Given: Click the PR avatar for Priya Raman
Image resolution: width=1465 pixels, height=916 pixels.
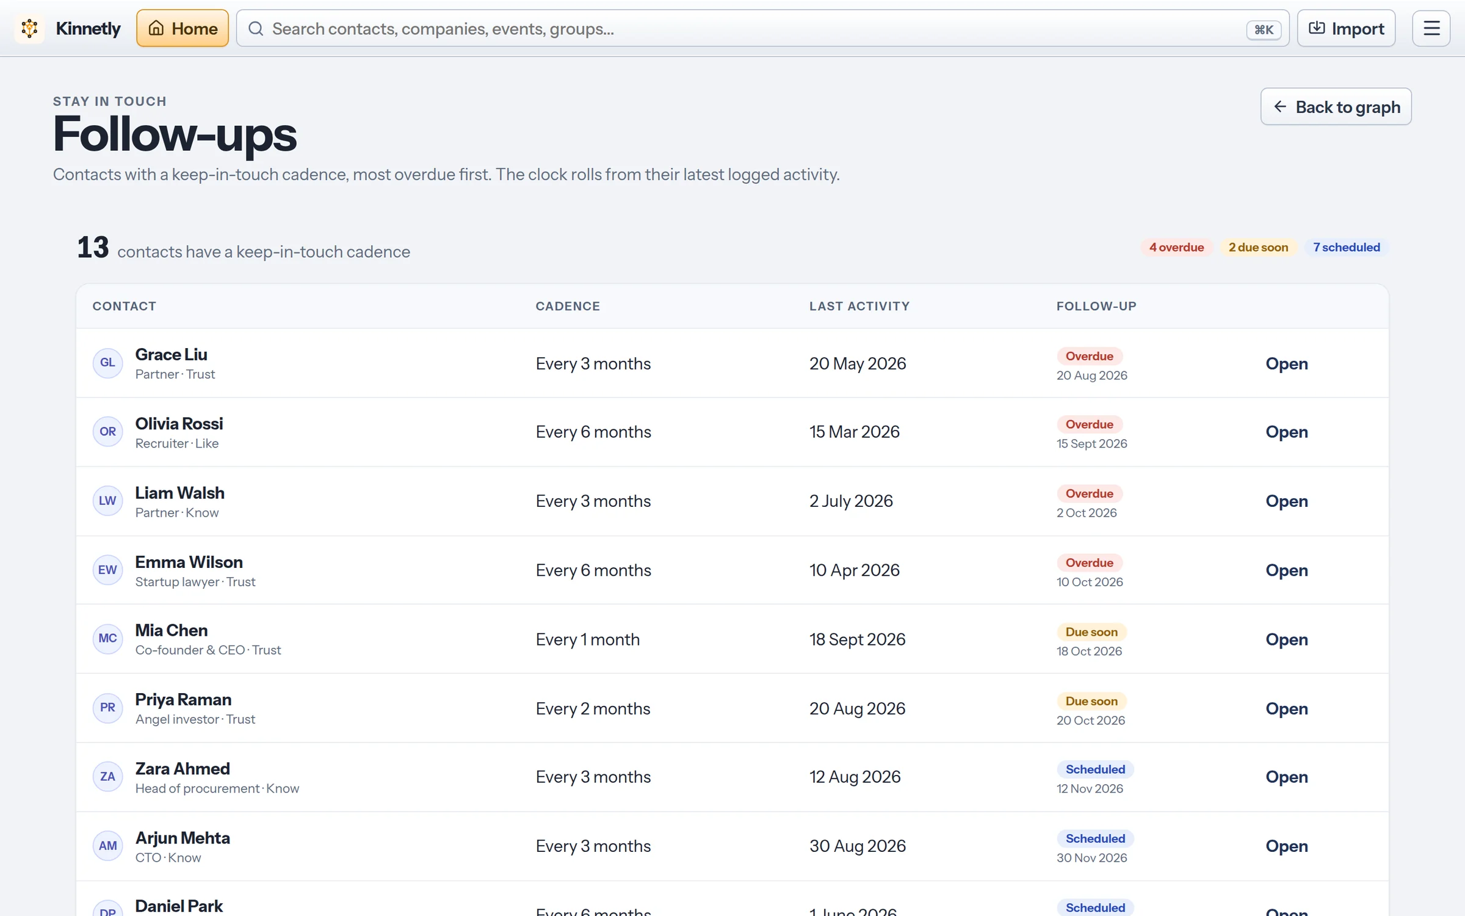Looking at the screenshot, I should tap(107, 708).
